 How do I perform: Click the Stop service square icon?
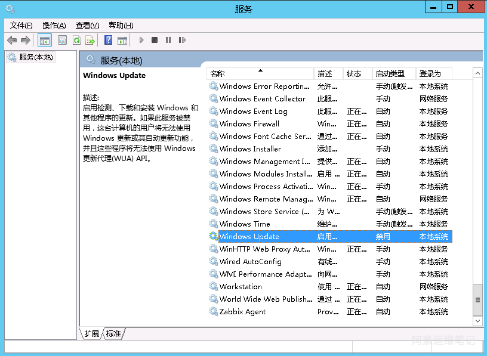(x=155, y=40)
